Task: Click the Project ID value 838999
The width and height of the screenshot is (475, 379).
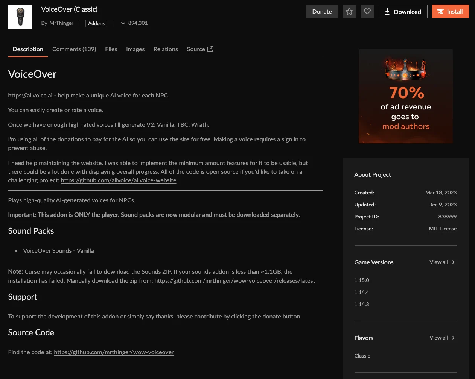Action: 447,217
